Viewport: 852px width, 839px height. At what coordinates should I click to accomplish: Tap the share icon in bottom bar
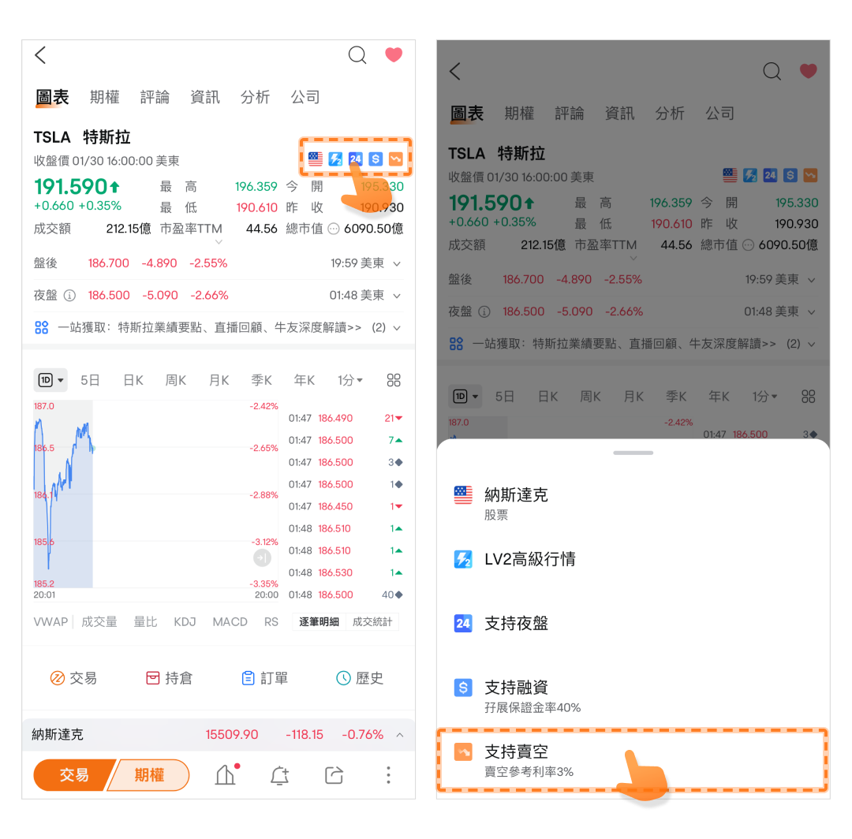(334, 775)
